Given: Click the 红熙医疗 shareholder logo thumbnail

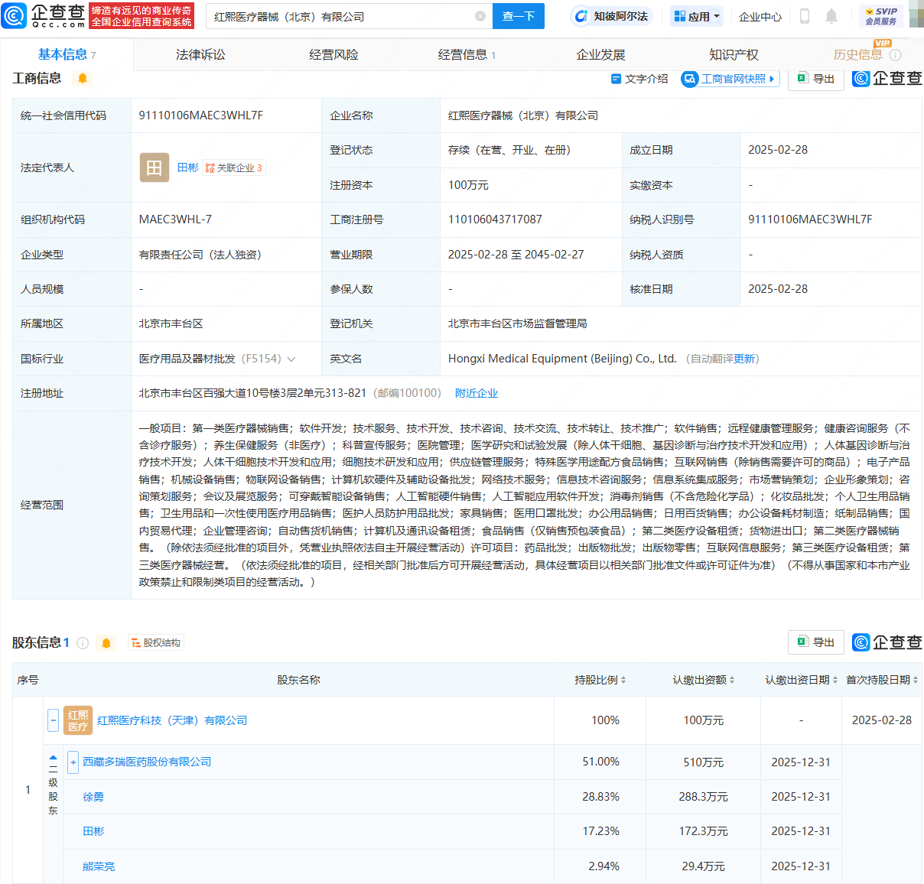Looking at the screenshot, I should coord(78,720).
